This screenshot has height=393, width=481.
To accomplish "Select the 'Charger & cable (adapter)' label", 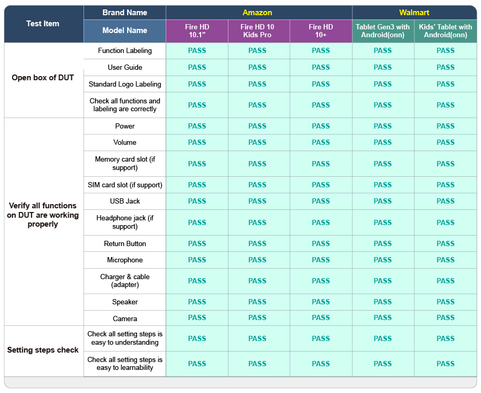I will 125,281.
